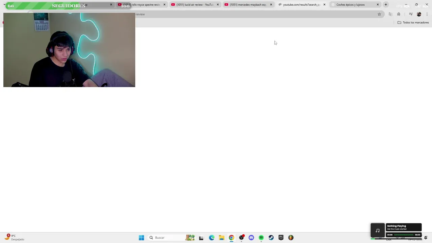Close the Coches épicos y lujosos tab
432x243 pixels.
pyautogui.click(x=378, y=5)
